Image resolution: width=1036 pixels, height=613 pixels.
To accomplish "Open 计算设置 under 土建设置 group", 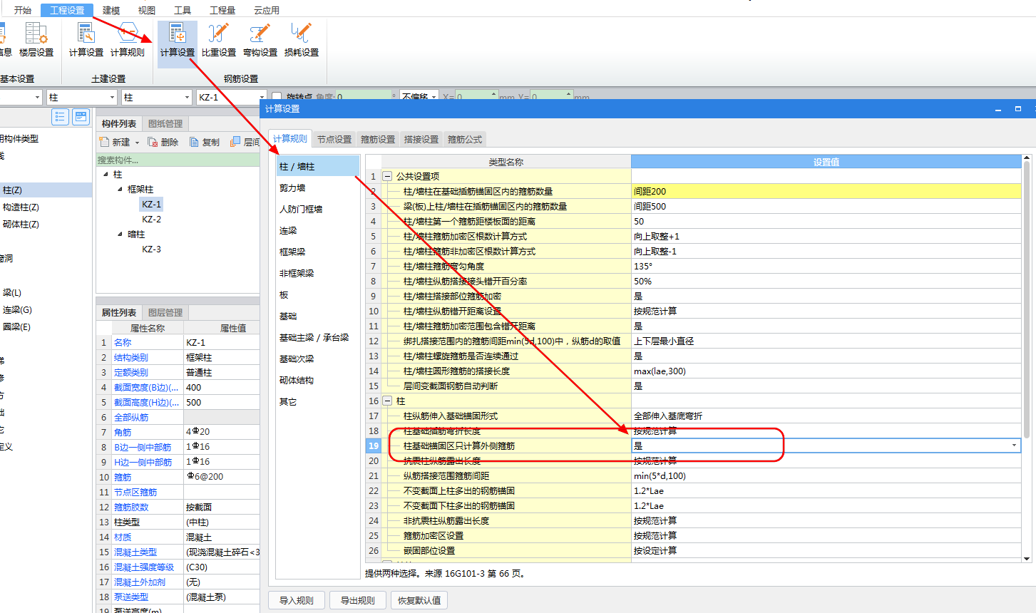I will (86, 39).
